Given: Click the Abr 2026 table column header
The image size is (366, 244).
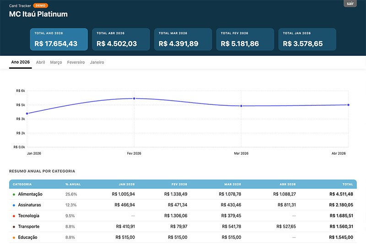Looking at the screenshot, I should pyautogui.click(x=288, y=184).
